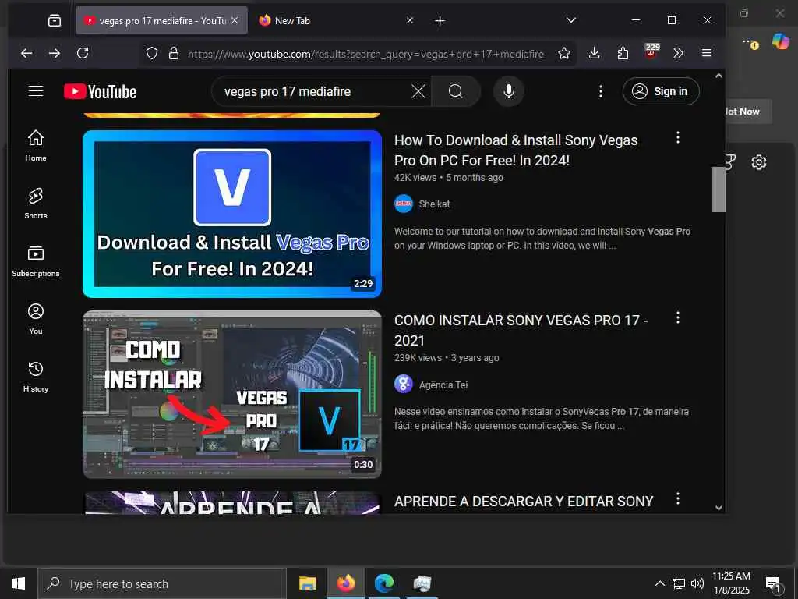Open Shorts in the sidebar
The image size is (798, 599).
36,204
